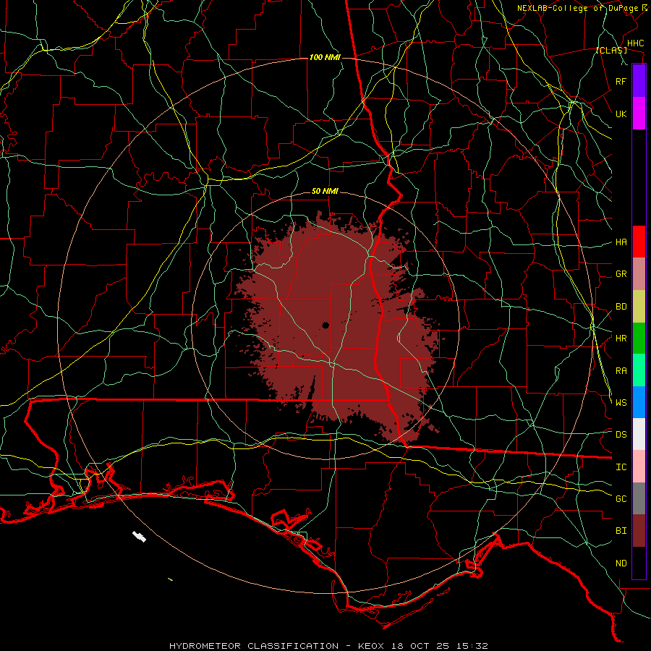
Task: Click the "GR" legend label
Action: tap(621, 274)
